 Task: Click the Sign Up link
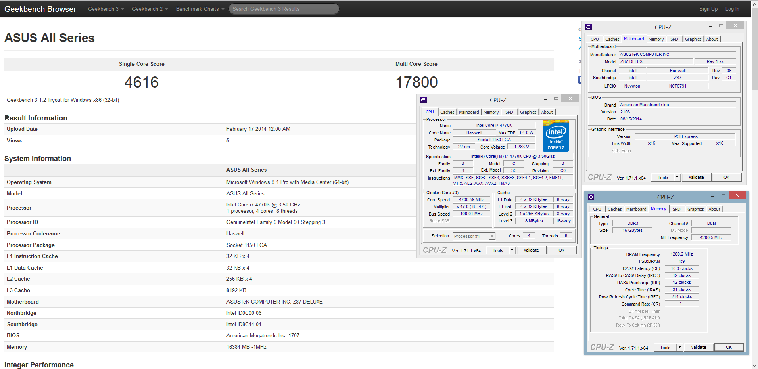click(x=708, y=9)
